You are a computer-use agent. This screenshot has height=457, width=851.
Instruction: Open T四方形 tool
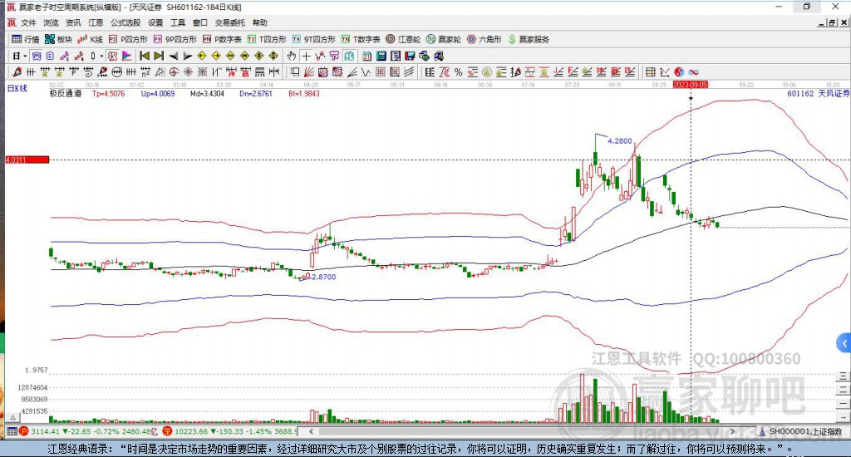tap(267, 39)
